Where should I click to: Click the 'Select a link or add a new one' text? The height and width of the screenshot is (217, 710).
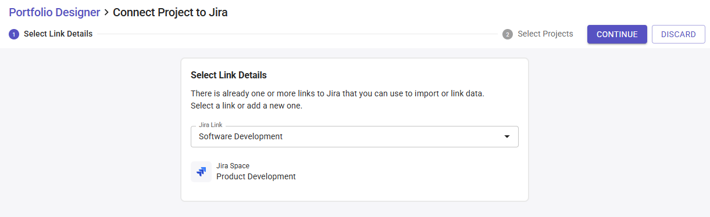tap(247, 106)
